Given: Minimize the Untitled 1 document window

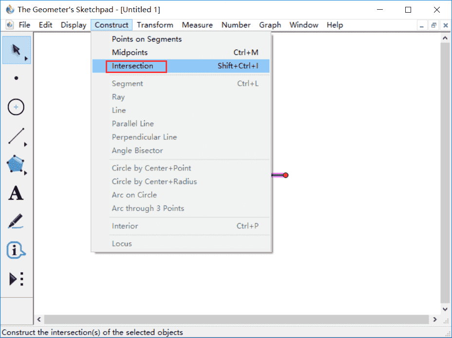Looking at the screenshot, I should 422,25.
